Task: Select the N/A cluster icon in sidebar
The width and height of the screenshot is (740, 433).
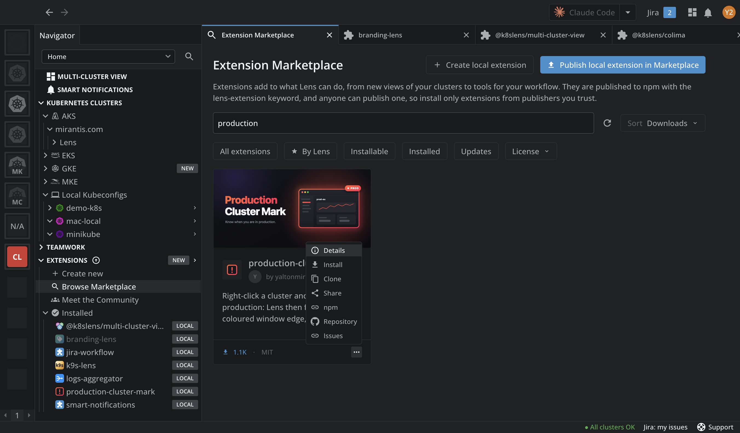Action: tap(17, 226)
